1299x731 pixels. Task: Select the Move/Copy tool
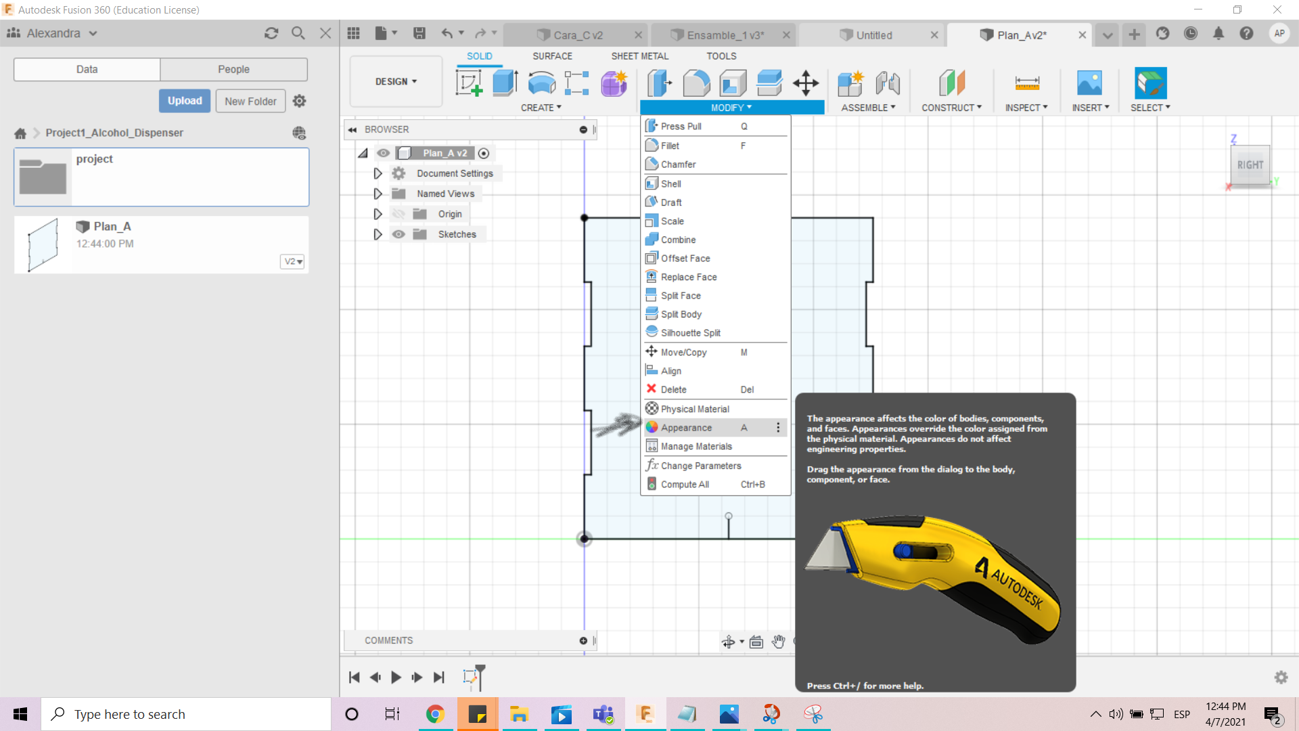(683, 352)
